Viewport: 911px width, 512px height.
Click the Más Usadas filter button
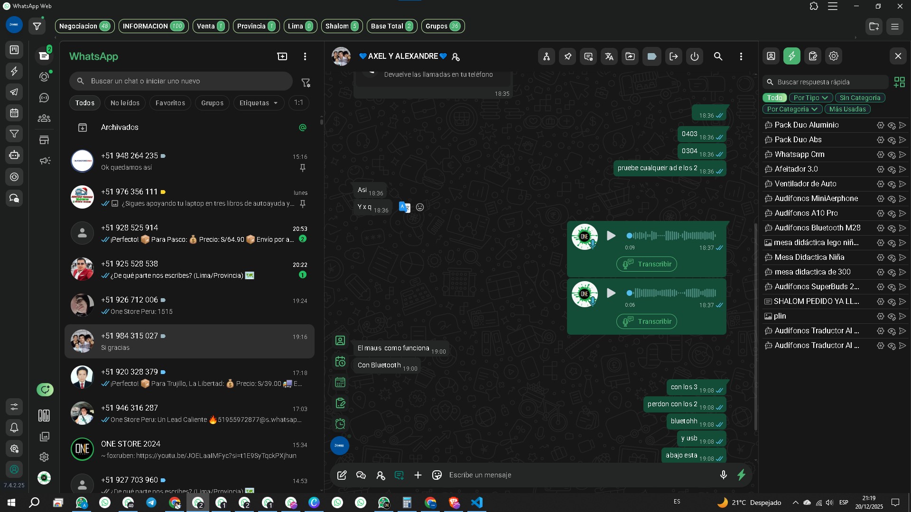tap(847, 109)
